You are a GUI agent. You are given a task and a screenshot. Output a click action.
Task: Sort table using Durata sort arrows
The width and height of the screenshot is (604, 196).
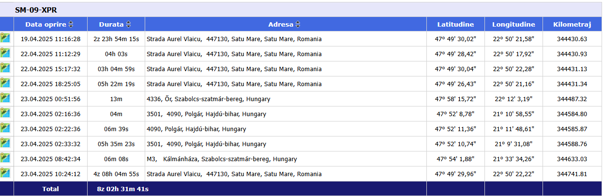[x=128, y=25]
